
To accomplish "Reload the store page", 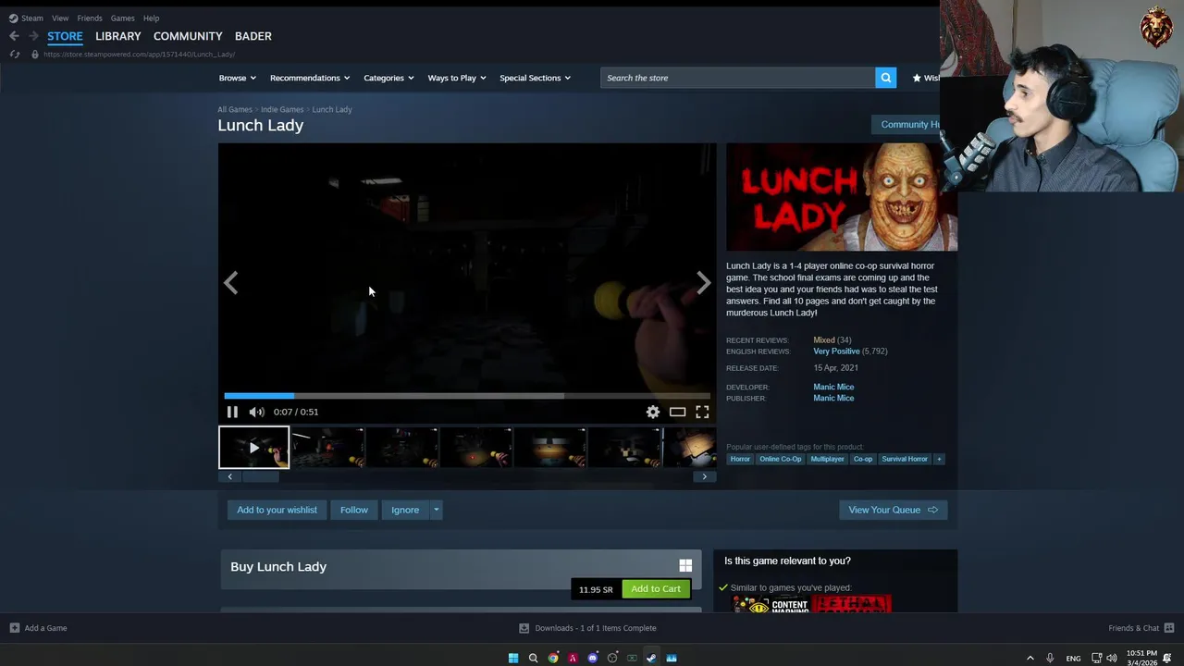I will pos(14,55).
